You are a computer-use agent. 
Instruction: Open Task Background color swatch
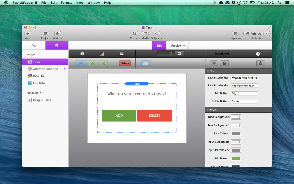[236, 125]
